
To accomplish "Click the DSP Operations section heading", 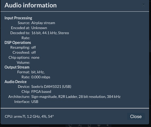I will tap(18, 43).
